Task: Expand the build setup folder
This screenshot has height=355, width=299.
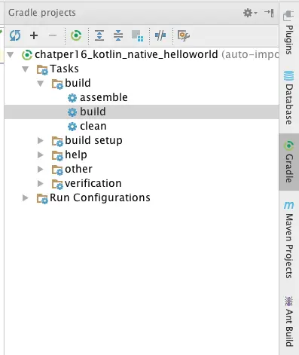Action: point(41,140)
